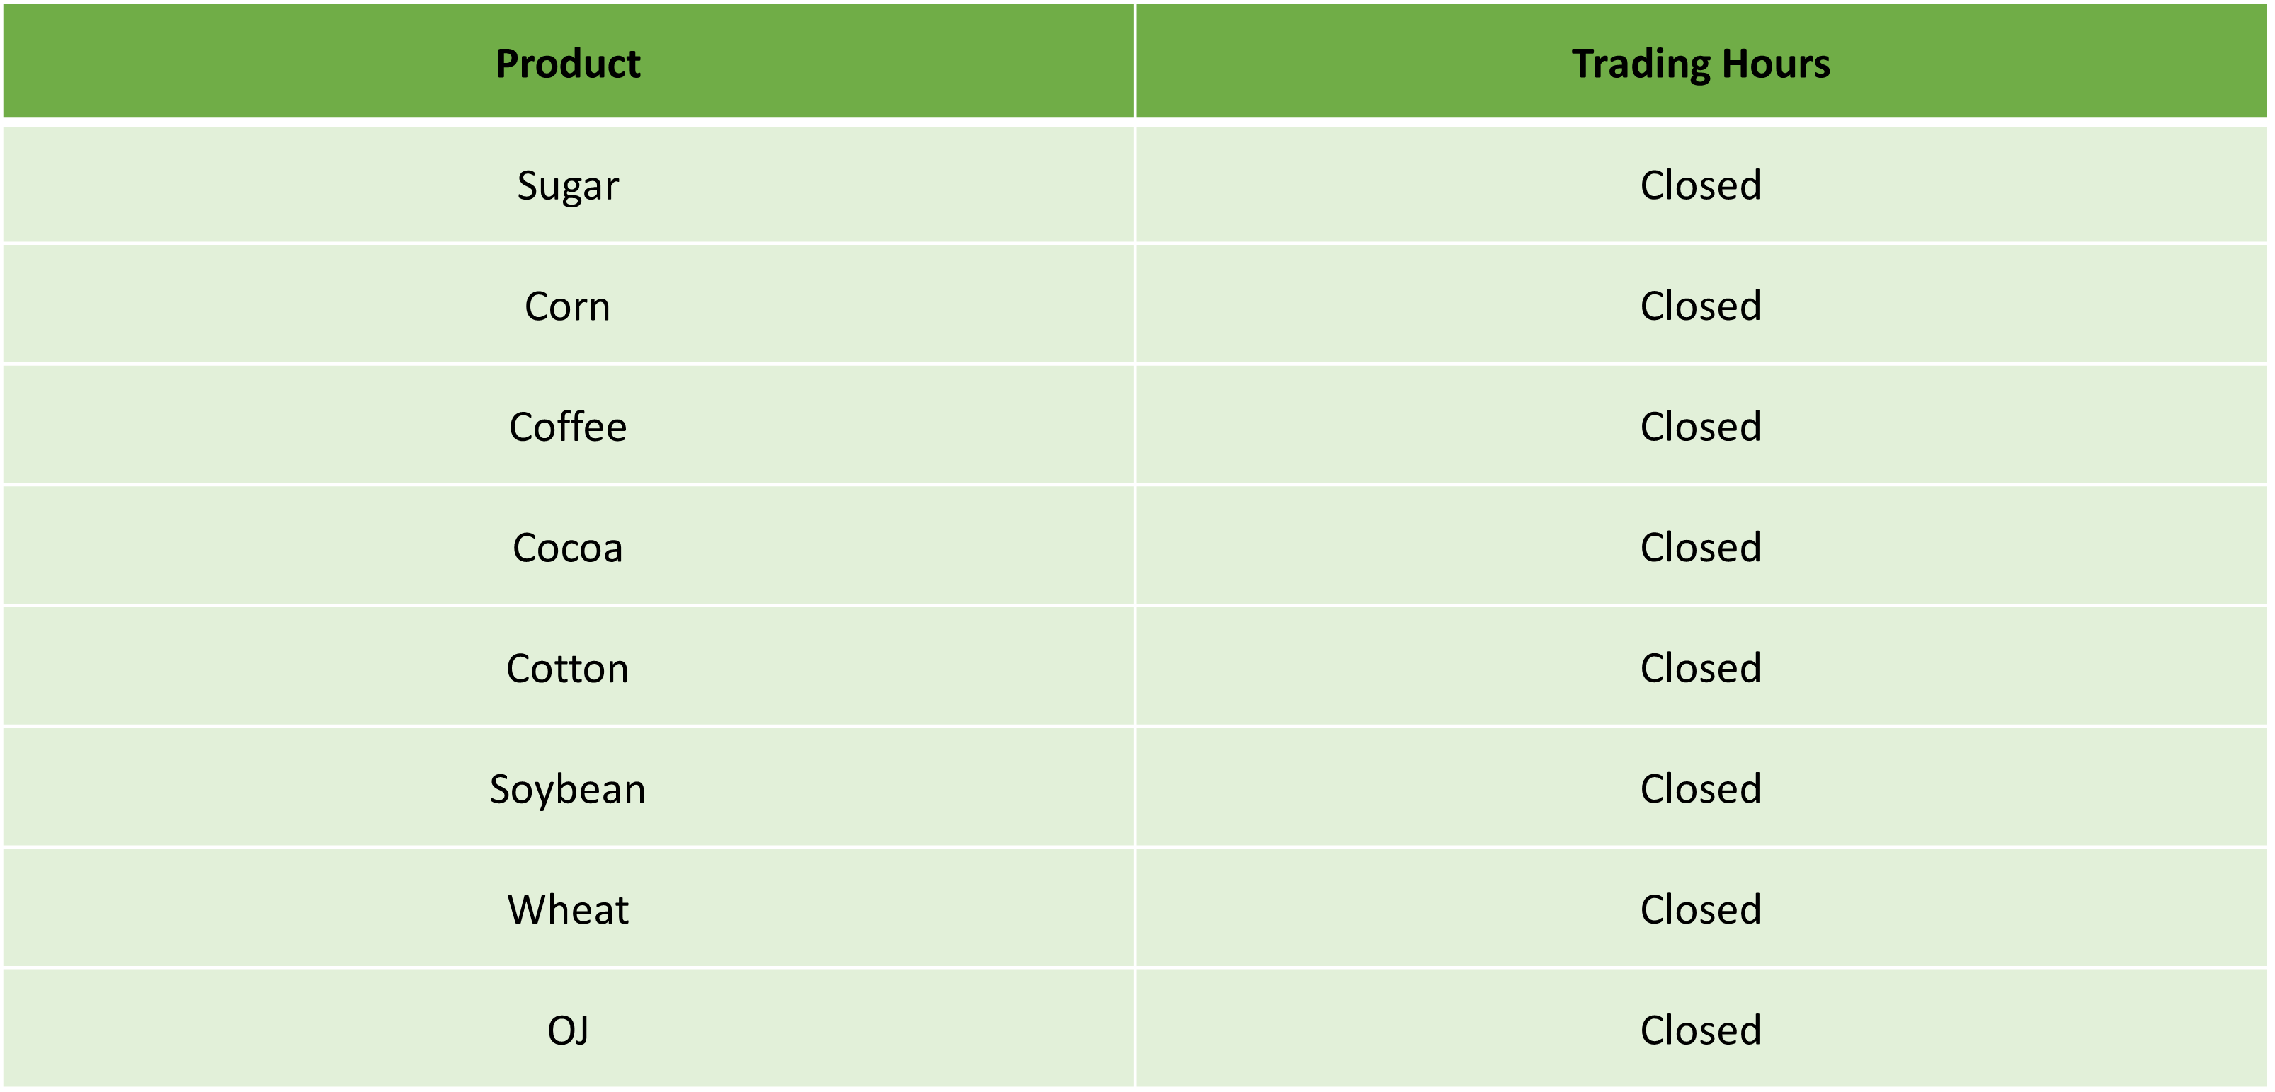Click Closed status in the Sugar row

tap(1701, 185)
